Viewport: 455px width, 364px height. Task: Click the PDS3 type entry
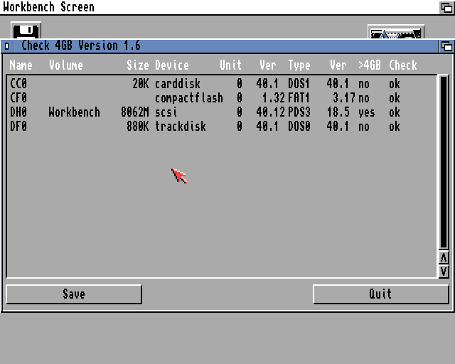(x=299, y=112)
